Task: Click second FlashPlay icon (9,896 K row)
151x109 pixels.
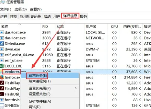Action: (x=2, y=89)
